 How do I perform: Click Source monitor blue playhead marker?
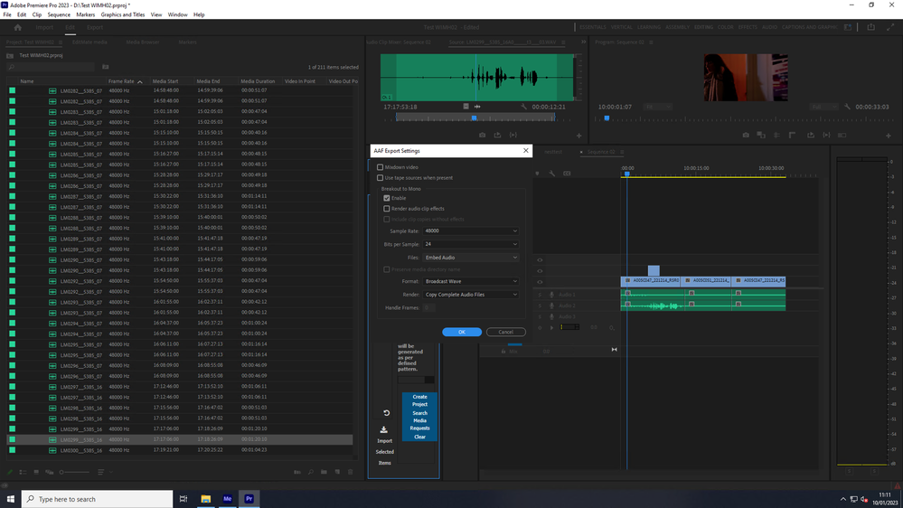pyautogui.click(x=474, y=118)
